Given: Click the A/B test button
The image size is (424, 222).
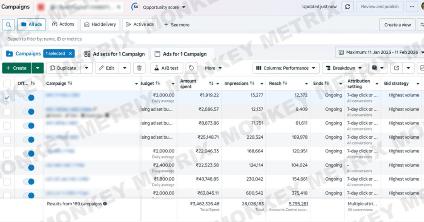Looking at the screenshot, I should (x=166, y=68).
